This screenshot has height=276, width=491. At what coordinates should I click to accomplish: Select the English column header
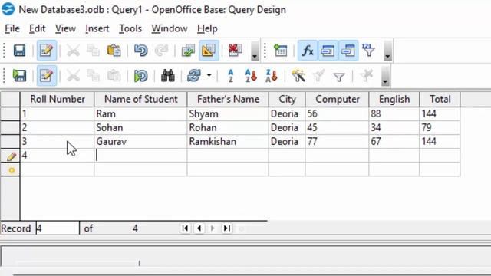point(394,99)
